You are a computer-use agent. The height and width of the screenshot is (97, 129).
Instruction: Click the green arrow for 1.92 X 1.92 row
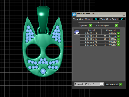pyautogui.click(x=118, y=42)
